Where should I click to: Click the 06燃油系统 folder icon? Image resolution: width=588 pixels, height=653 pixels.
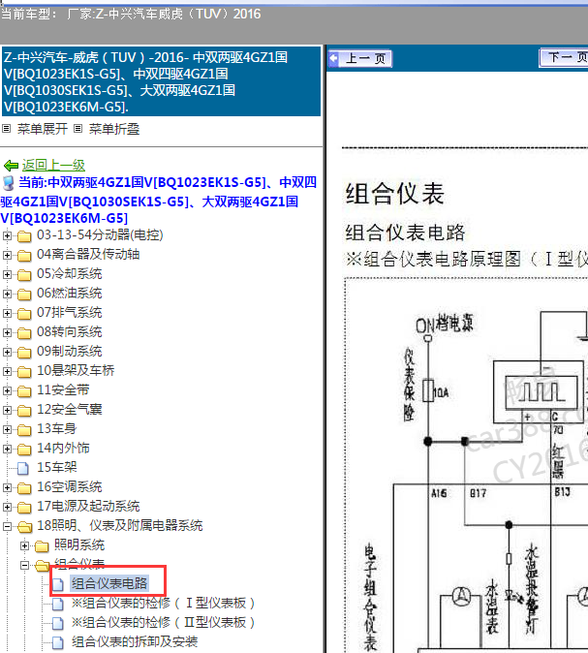(24, 294)
